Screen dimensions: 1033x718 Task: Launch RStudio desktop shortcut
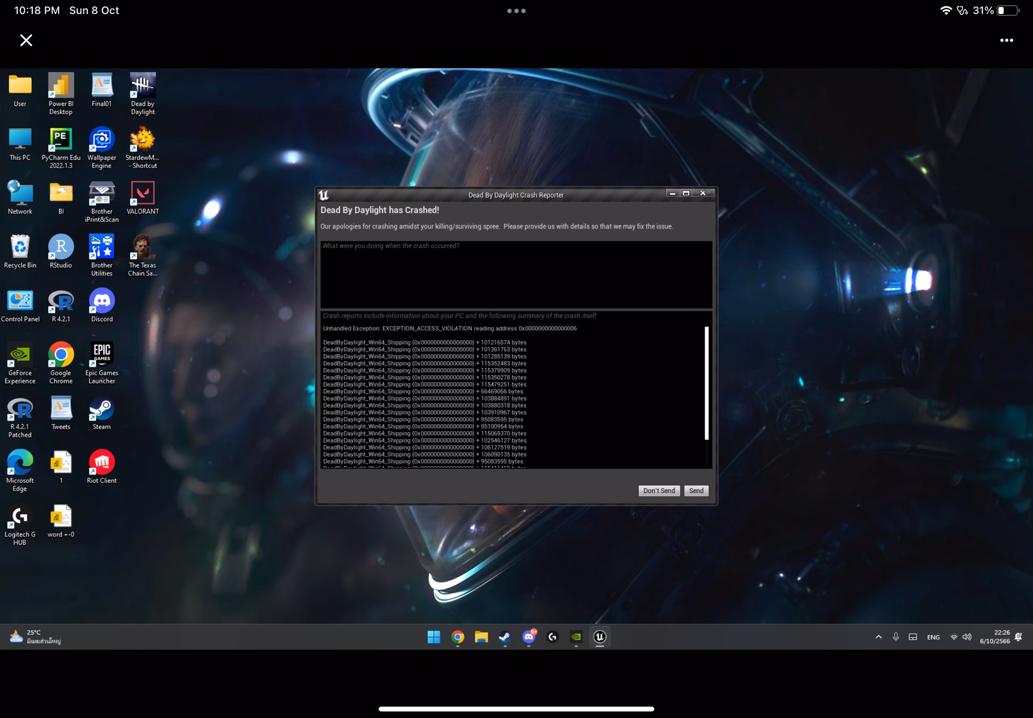(61, 252)
